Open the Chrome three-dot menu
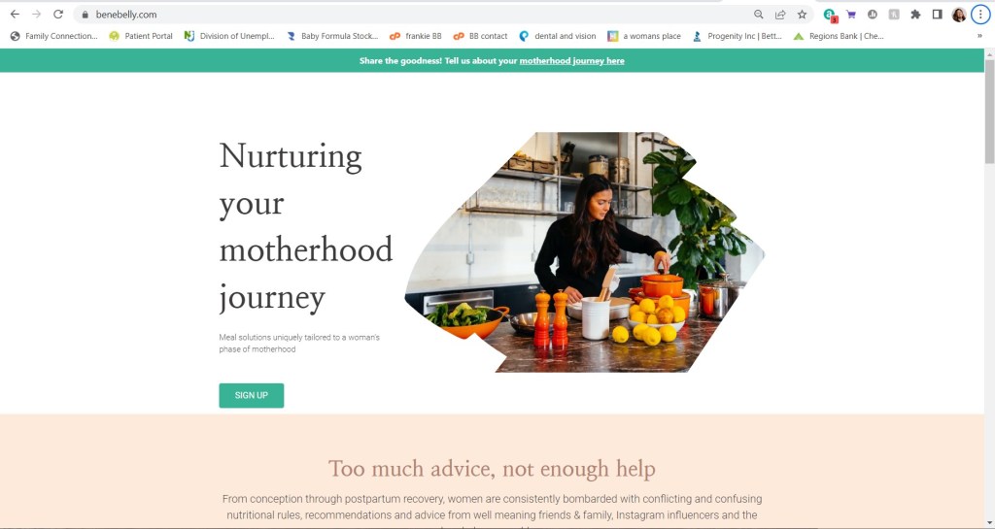The height and width of the screenshot is (529, 995). 979,15
